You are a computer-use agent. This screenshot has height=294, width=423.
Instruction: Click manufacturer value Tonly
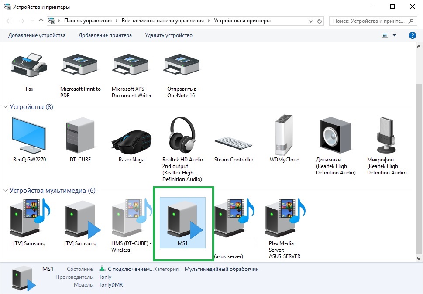(x=105, y=277)
